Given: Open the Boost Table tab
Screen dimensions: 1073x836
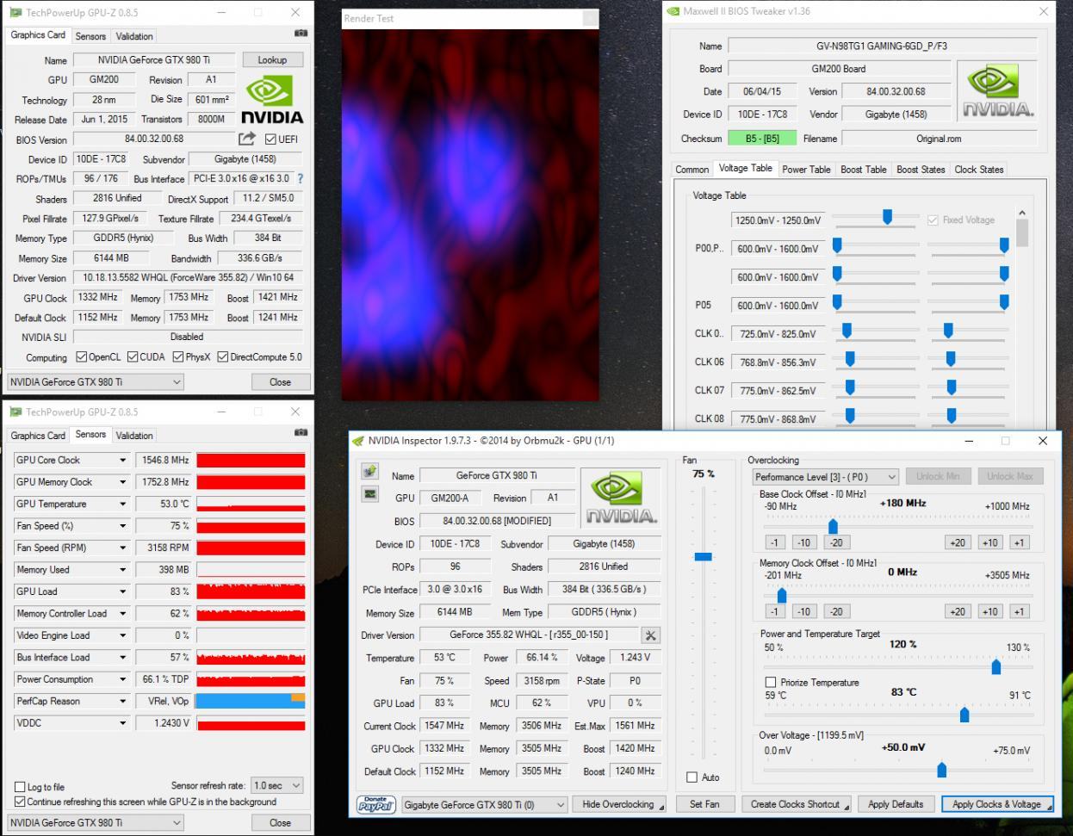Looking at the screenshot, I should click(864, 170).
